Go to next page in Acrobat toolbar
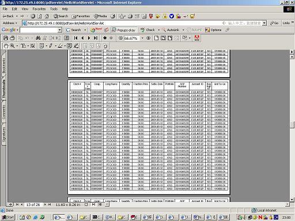295x221 pixels. click(89, 38)
